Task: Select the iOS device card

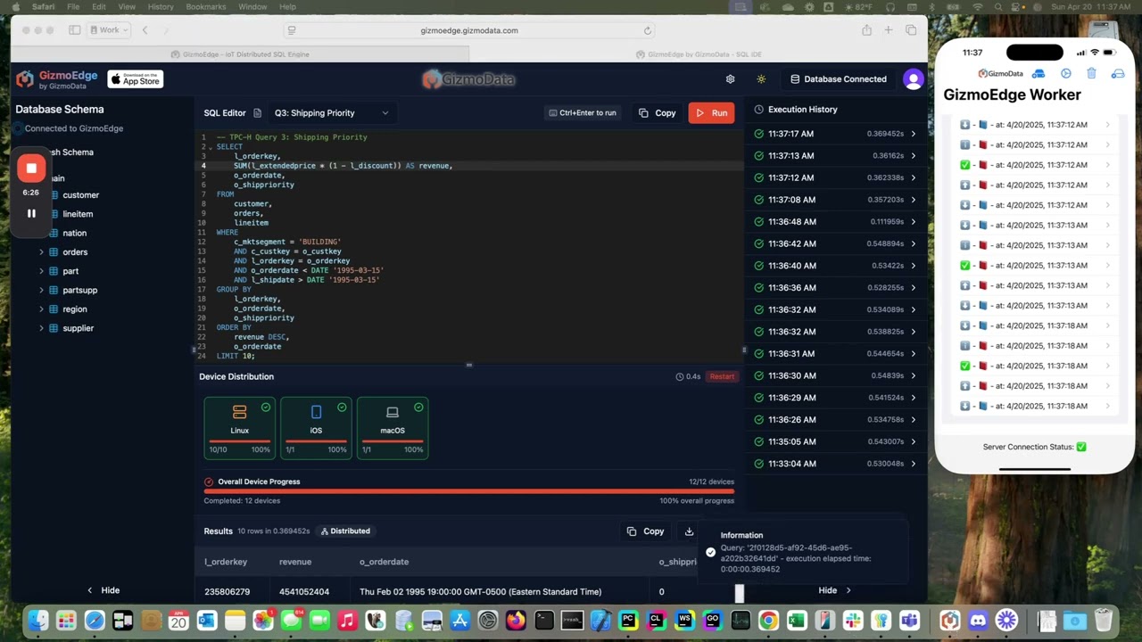Action: [x=316, y=428]
